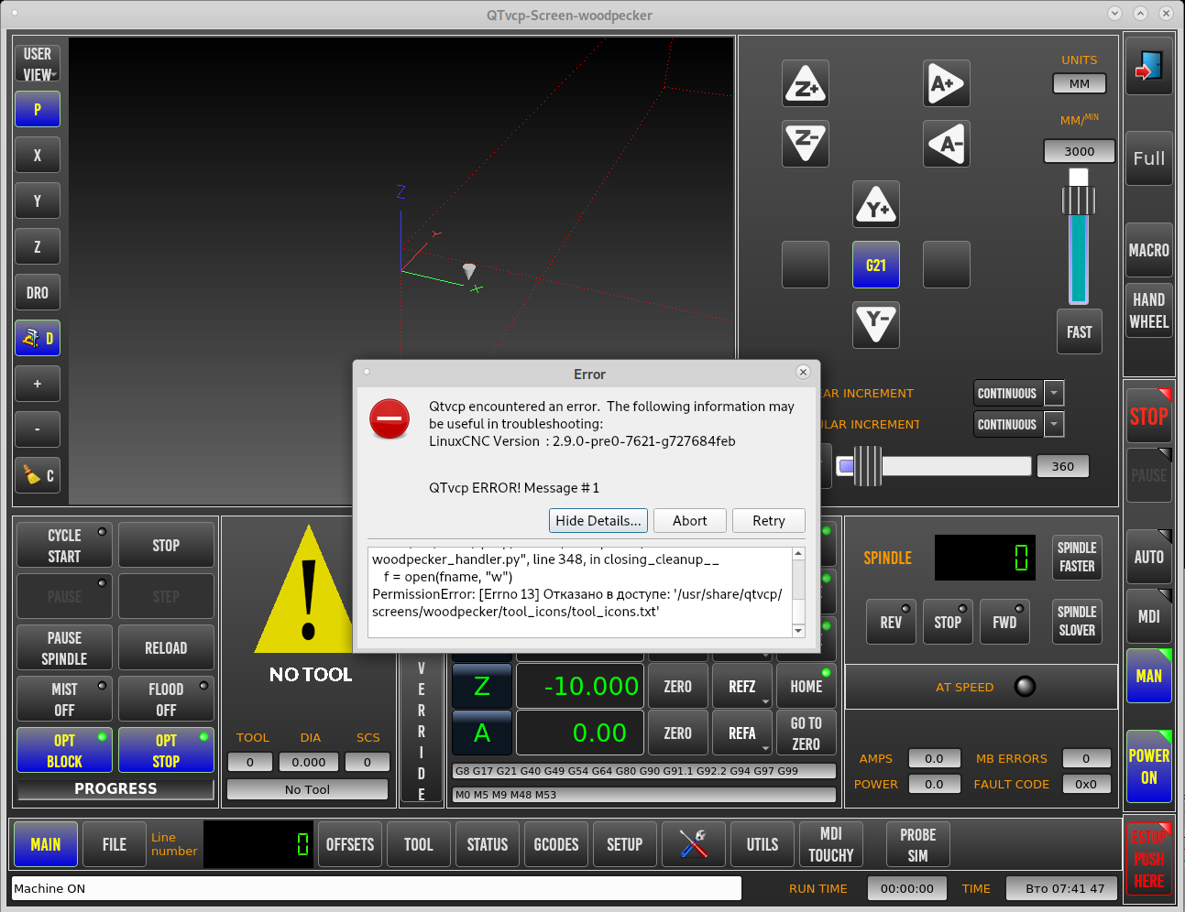This screenshot has height=912, width=1185.
Task: Click the red error stop icon
Action: tap(390, 418)
